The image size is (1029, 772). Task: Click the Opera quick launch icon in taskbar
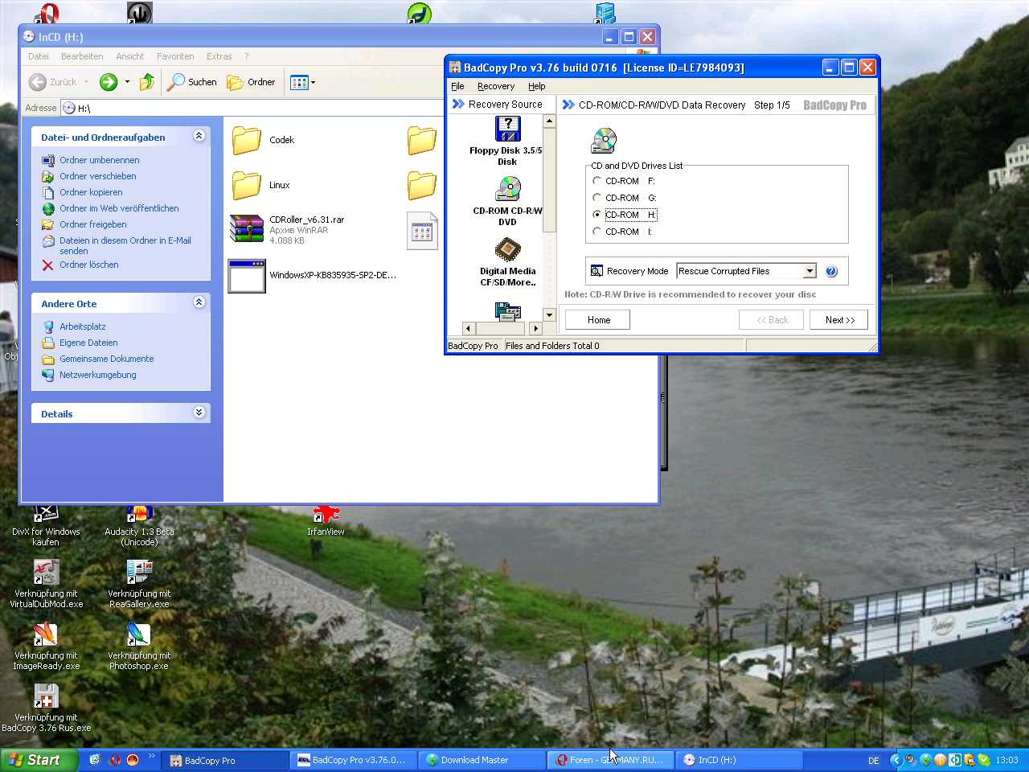pos(114,760)
